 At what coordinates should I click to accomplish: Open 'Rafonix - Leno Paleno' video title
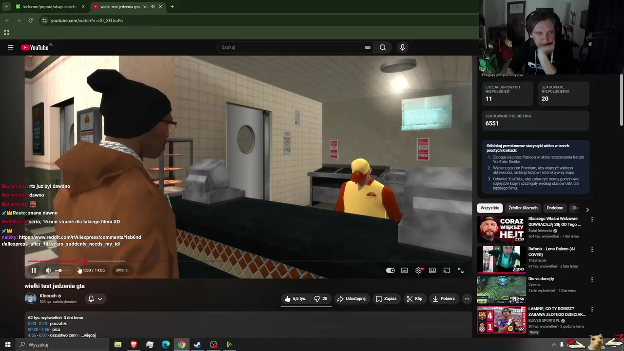click(552, 252)
